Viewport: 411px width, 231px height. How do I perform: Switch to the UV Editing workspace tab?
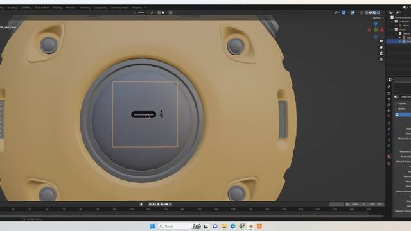tap(26, 8)
